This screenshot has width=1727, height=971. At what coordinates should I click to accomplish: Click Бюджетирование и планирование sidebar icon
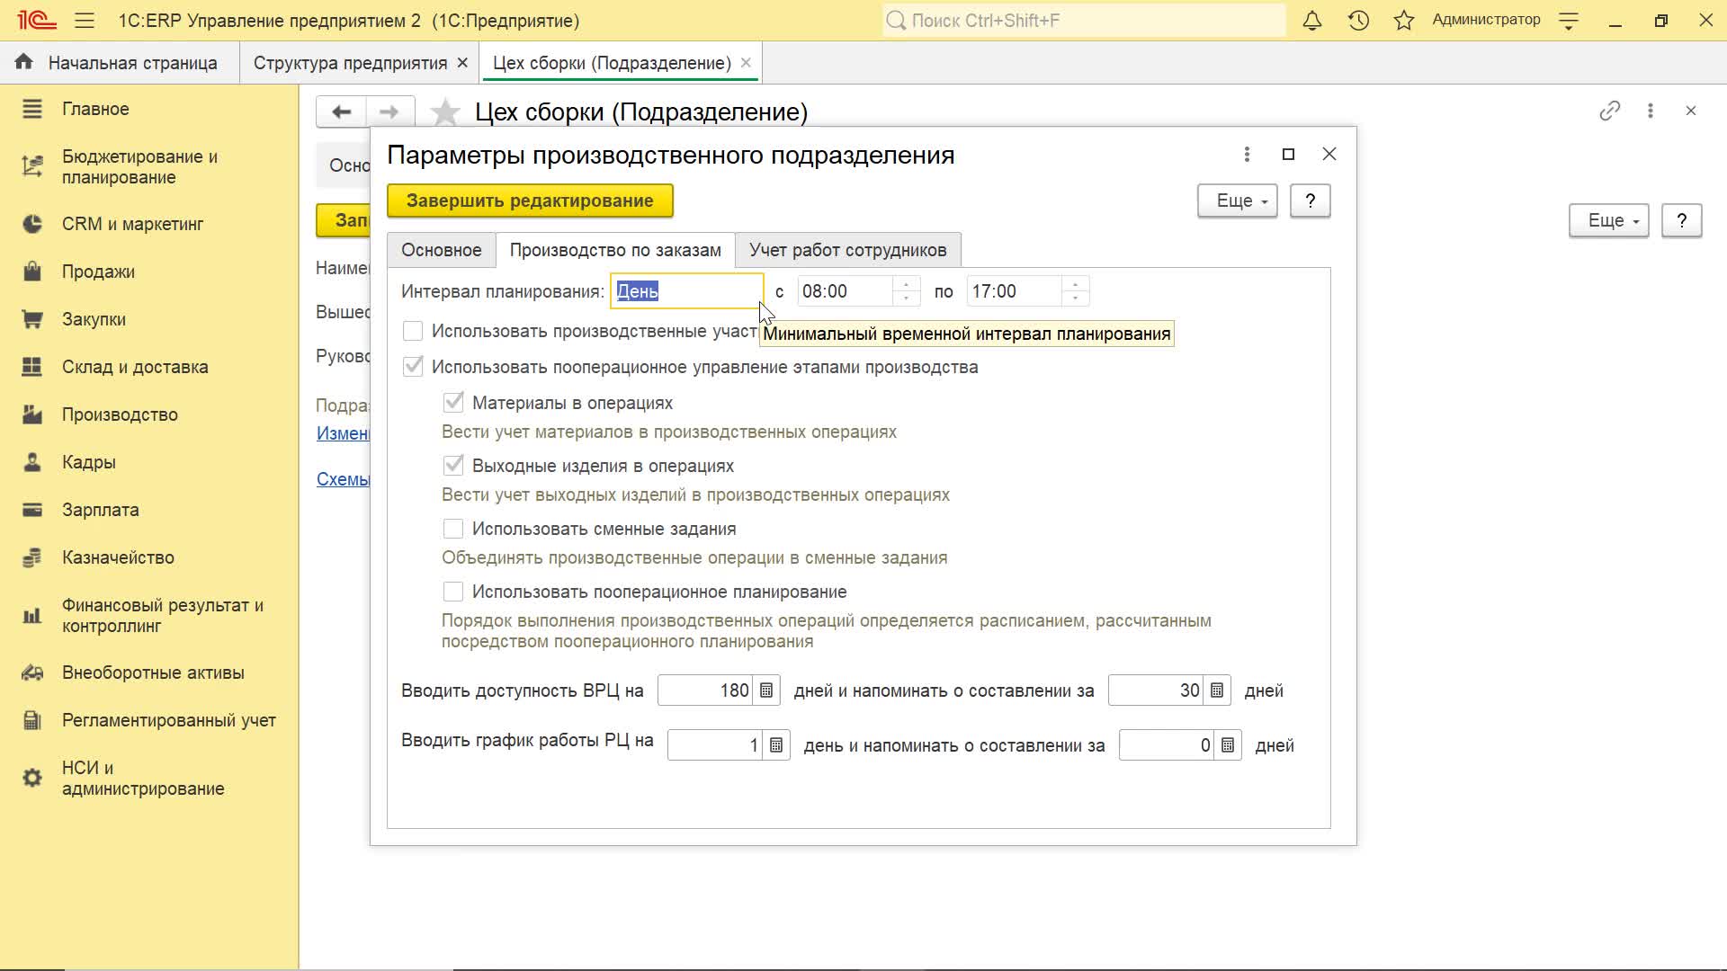coord(32,166)
